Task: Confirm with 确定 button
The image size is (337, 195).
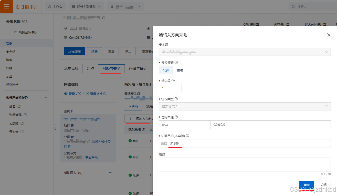Action: tap(307, 185)
